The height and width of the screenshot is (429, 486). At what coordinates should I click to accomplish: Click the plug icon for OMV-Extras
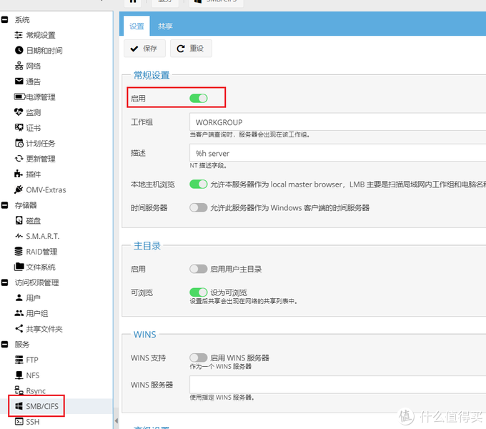pyautogui.click(x=19, y=189)
